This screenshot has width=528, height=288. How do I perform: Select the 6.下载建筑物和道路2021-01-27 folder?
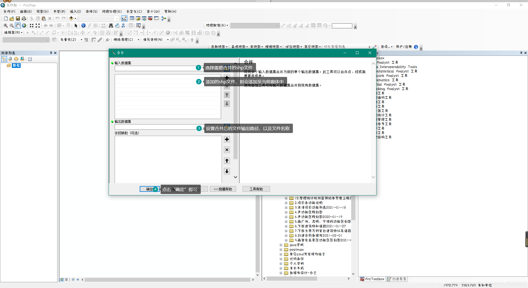(x=320, y=226)
